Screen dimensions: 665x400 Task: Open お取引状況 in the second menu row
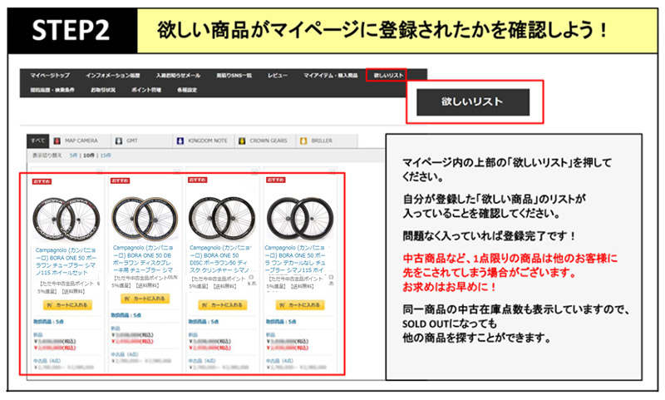pyautogui.click(x=103, y=90)
